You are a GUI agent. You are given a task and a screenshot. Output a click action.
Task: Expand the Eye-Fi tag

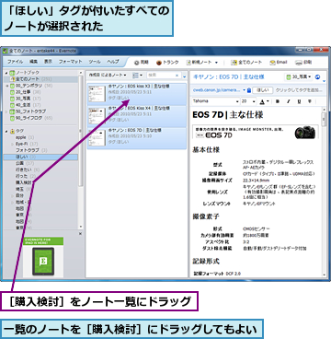[12, 144]
